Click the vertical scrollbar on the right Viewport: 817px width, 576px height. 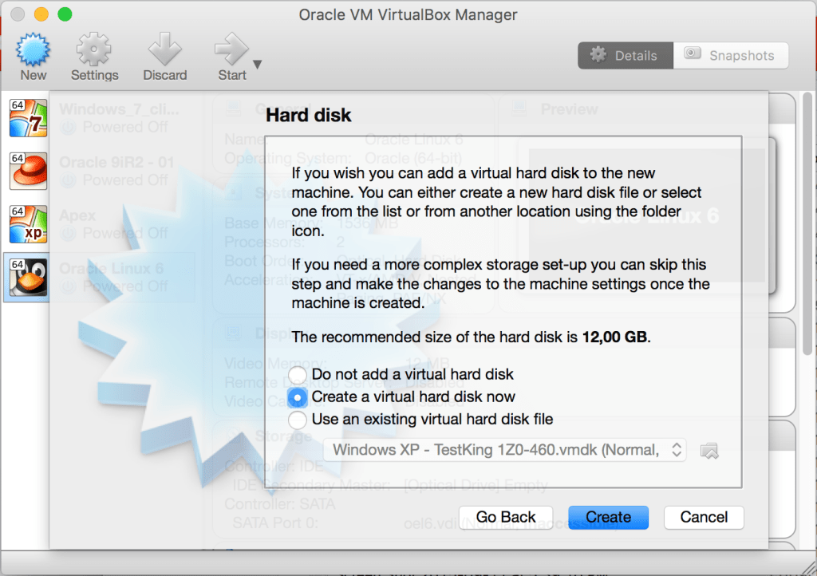coord(807,224)
